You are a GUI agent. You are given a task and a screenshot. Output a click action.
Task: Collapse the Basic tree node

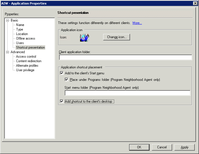8,20
